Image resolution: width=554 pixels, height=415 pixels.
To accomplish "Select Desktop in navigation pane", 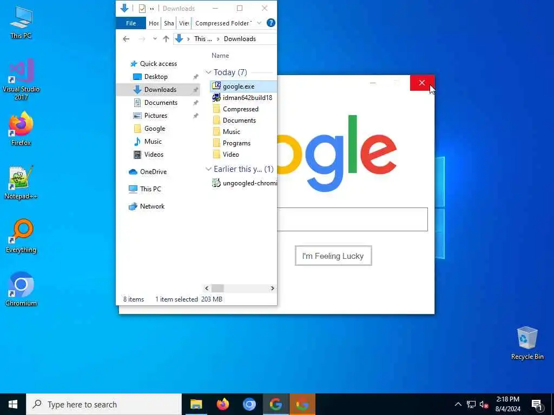I will (x=156, y=77).
